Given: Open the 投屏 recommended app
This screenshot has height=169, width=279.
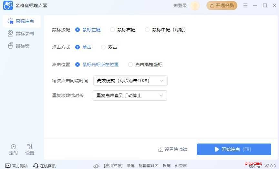Looking at the screenshot, I should (167, 166).
